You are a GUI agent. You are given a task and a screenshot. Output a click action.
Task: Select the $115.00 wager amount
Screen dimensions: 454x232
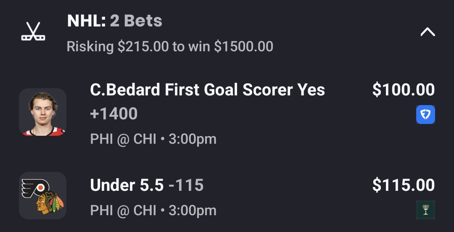(x=403, y=185)
